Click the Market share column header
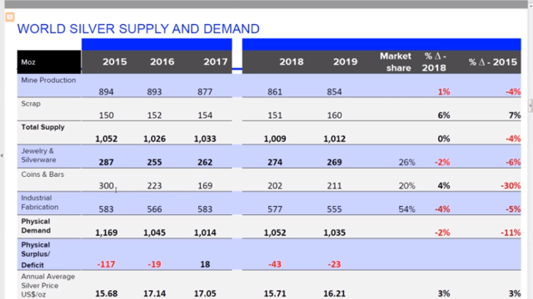The image size is (533, 299). pos(396,62)
